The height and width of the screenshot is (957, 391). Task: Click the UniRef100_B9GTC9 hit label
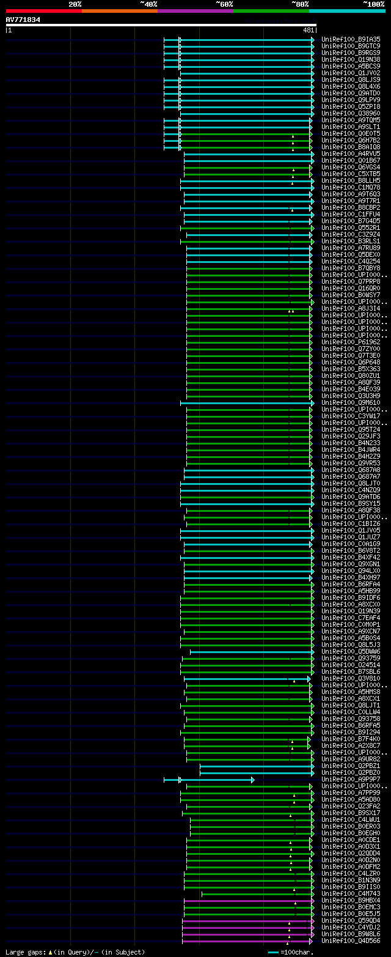351,46
